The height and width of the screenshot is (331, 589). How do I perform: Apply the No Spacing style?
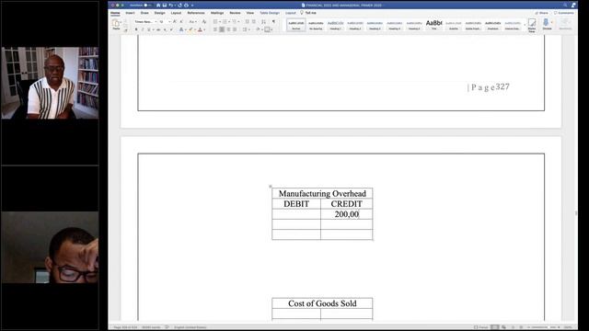pos(316,25)
